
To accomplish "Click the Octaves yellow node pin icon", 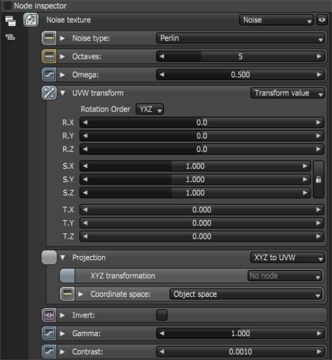I will coord(49,57).
